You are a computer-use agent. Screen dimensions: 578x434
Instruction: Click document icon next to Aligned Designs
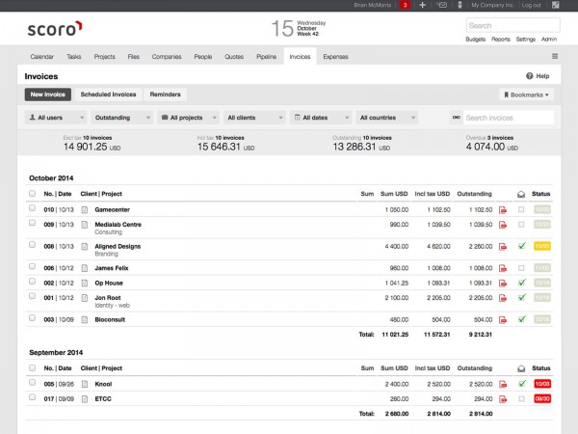coord(84,246)
